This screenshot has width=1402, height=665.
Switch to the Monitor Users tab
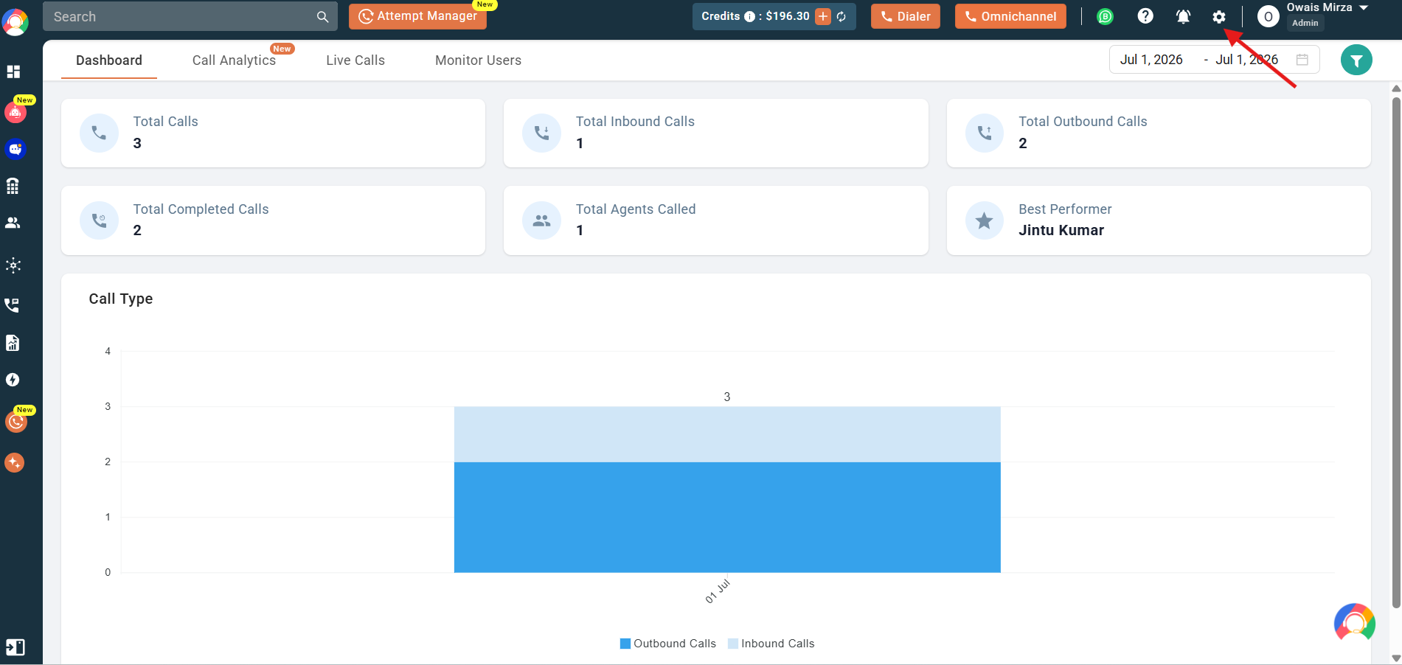(x=478, y=60)
